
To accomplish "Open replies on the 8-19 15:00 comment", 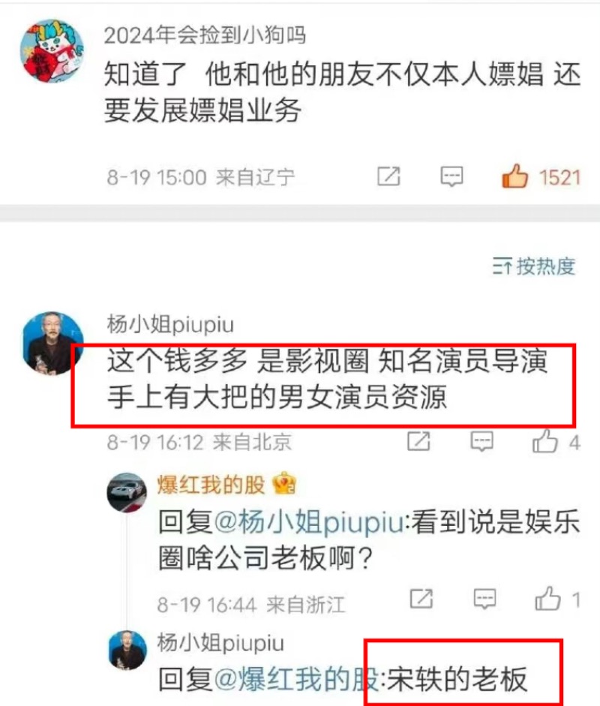I will [x=451, y=176].
